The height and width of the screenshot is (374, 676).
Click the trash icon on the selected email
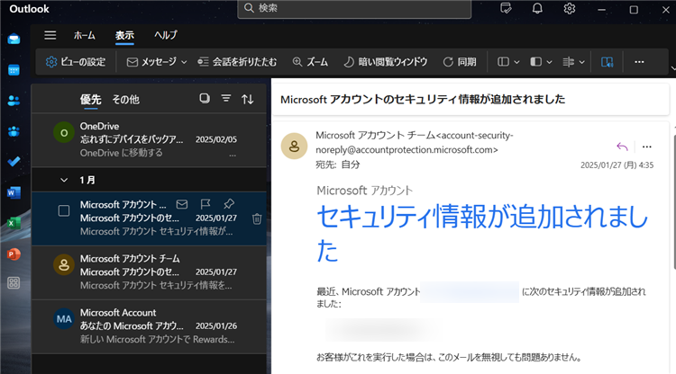(x=257, y=218)
